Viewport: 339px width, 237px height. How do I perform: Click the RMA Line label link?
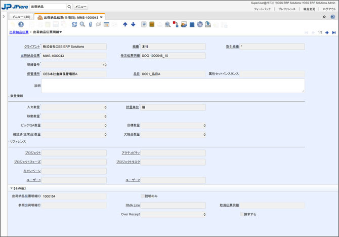[x=133, y=205]
